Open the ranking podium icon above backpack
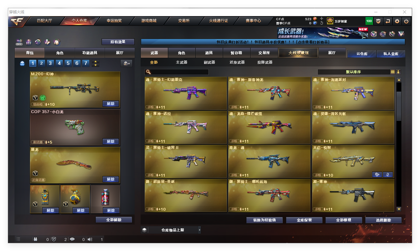Viewport: 420px width, 251px height. click(29, 42)
